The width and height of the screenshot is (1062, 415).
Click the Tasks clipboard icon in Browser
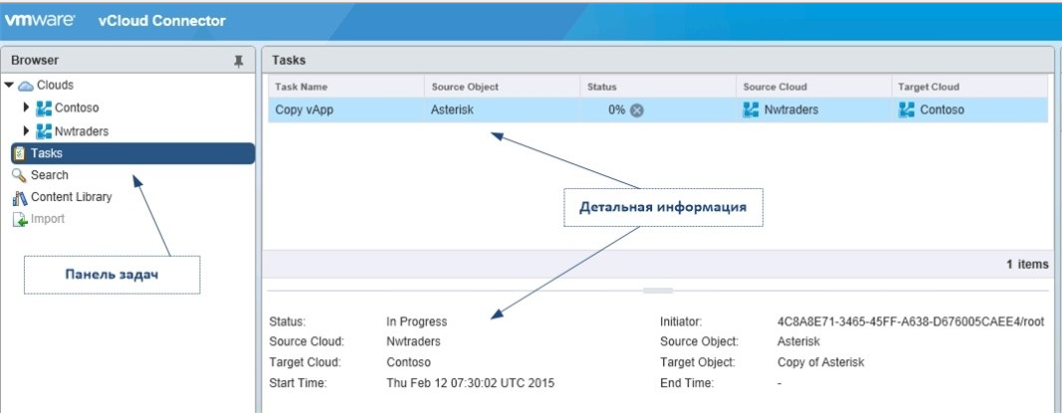click(19, 153)
